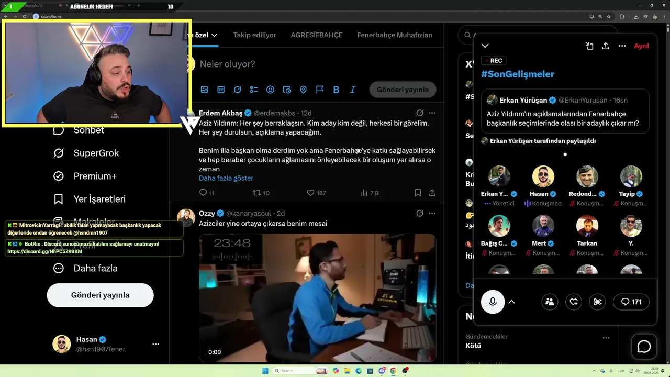The height and width of the screenshot is (377, 670).
Task: Switch to Fenerbahçe Muhafızları tab
Action: (395, 35)
